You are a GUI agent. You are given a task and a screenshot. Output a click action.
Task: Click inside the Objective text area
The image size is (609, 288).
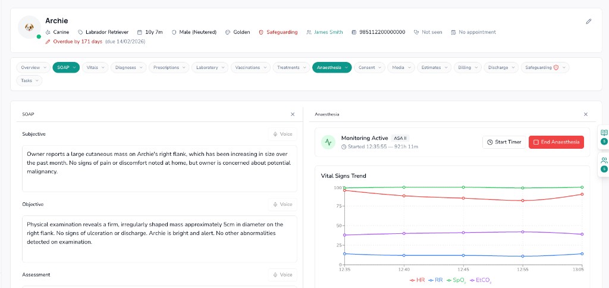click(159, 239)
